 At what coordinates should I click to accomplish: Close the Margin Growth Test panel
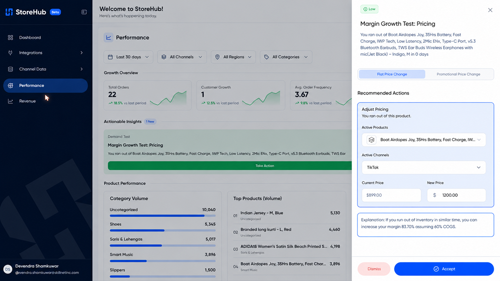(x=490, y=10)
